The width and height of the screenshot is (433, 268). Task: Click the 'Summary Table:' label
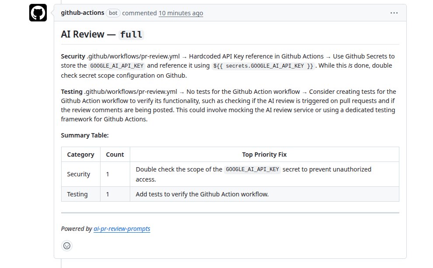click(85, 135)
